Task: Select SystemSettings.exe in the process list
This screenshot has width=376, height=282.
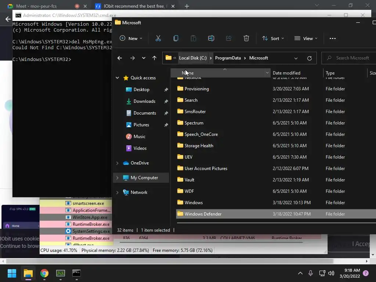Action: click(91, 231)
